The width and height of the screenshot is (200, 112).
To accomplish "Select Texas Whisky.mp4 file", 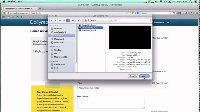I will 90,27.
